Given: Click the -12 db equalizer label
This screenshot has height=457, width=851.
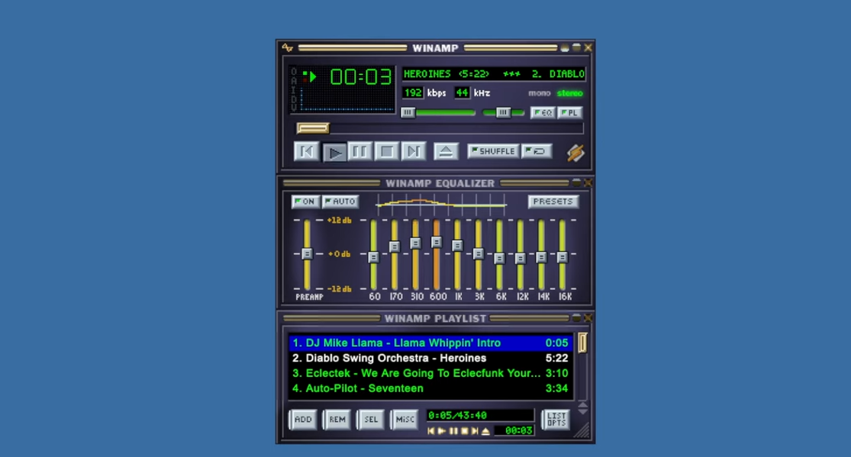Looking at the screenshot, I should click(x=339, y=288).
